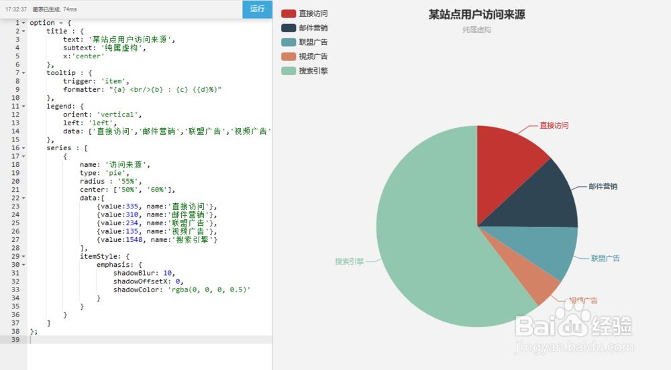Click the 联盟广告 legend label text
The height and width of the screenshot is (370, 671).
coord(313,42)
